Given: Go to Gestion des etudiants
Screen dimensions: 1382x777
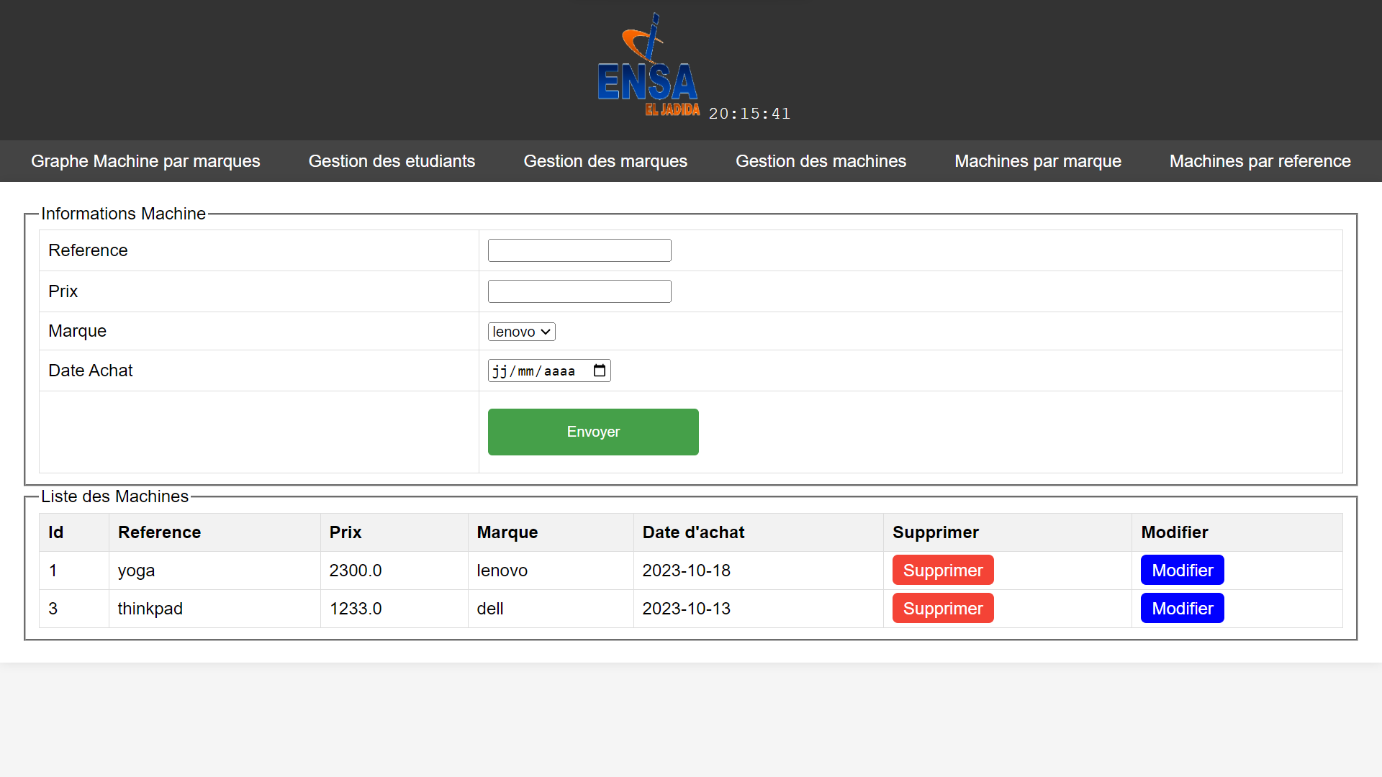Looking at the screenshot, I should click(x=392, y=161).
